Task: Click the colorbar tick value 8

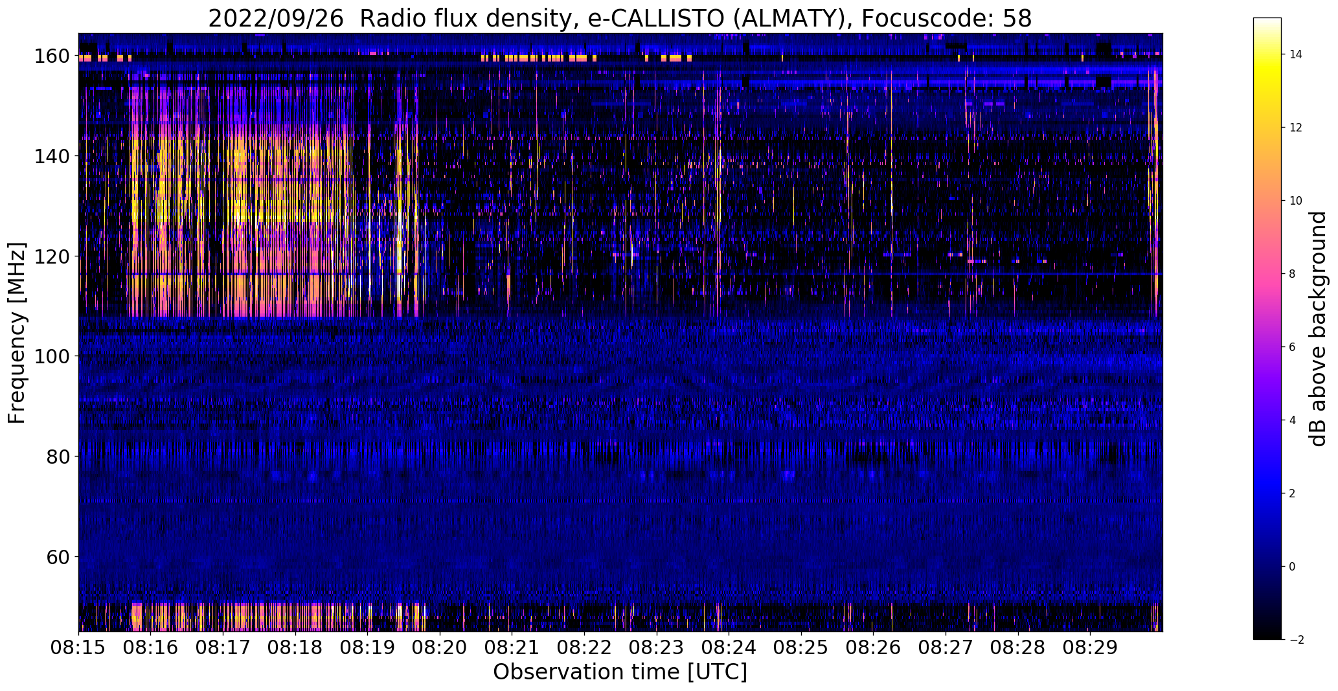Action: pyautogui.click(x=1293, y=274)
